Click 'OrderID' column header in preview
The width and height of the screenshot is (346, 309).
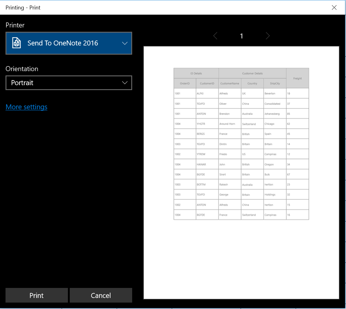click(185, 83)
